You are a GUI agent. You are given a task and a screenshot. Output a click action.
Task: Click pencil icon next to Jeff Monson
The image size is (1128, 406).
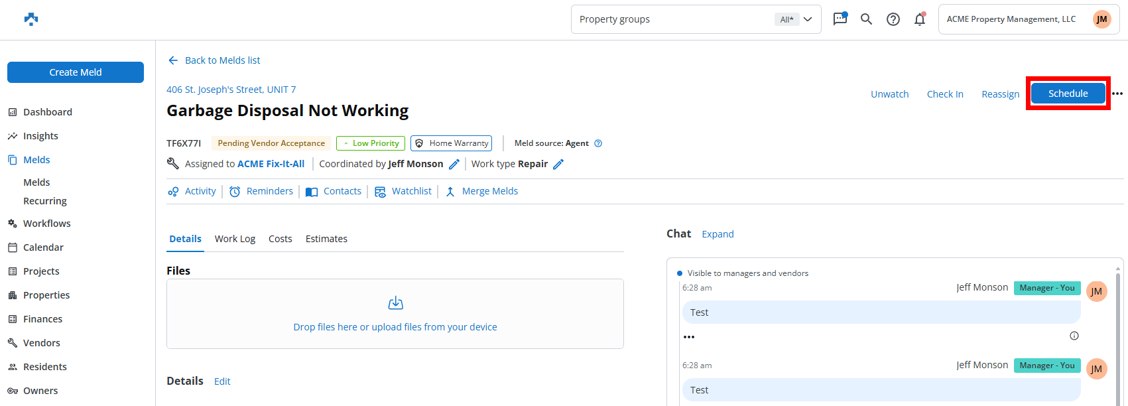(x=454, y=164)
